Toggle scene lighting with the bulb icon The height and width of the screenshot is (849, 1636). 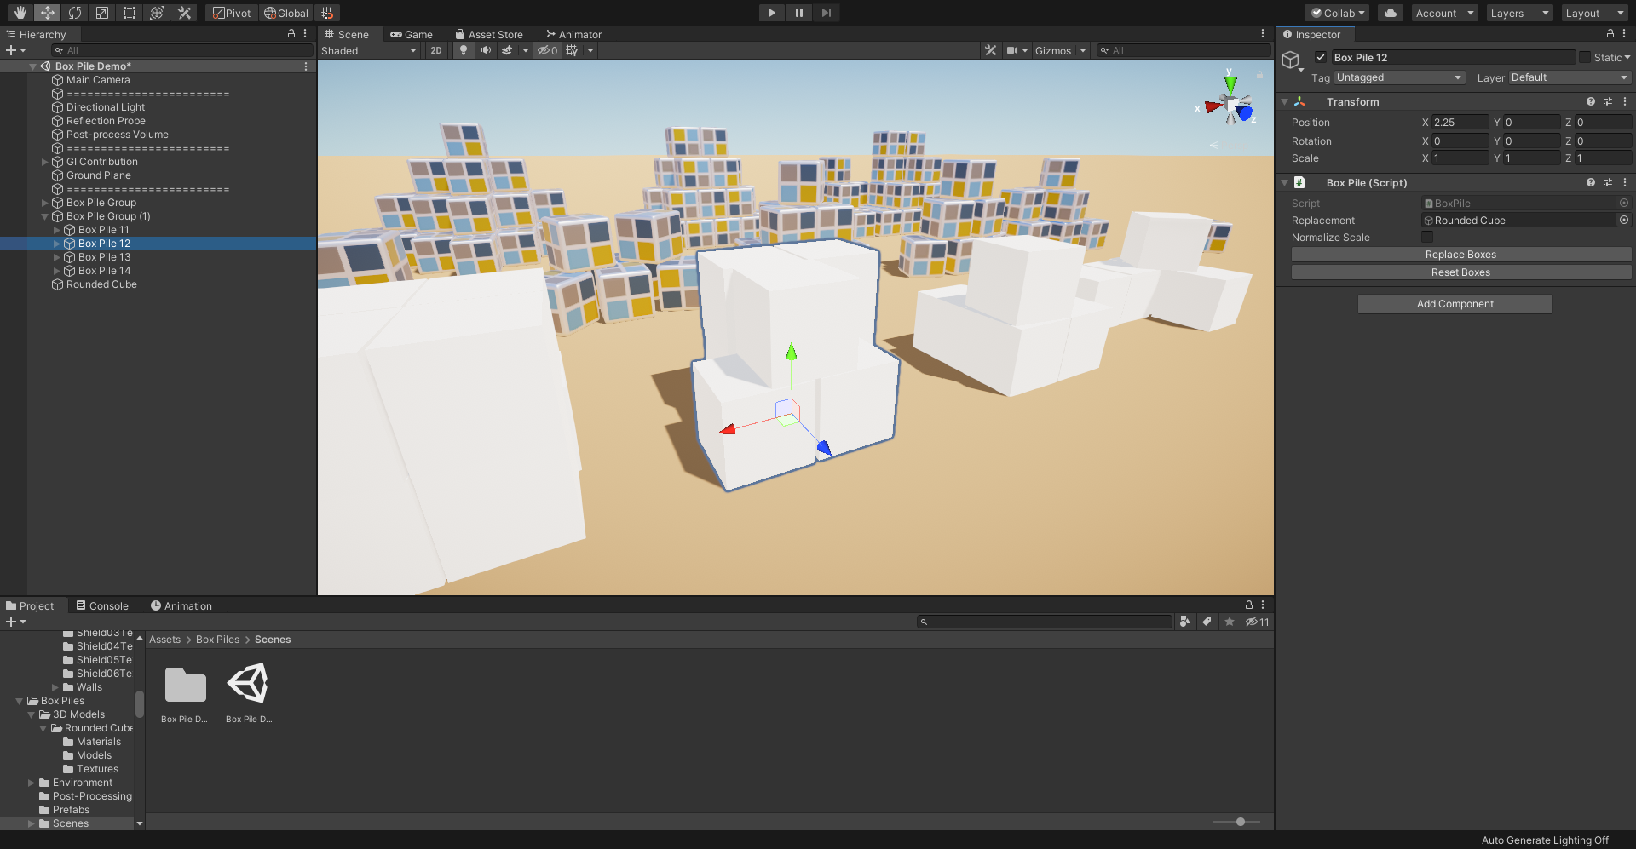point(463,50)
